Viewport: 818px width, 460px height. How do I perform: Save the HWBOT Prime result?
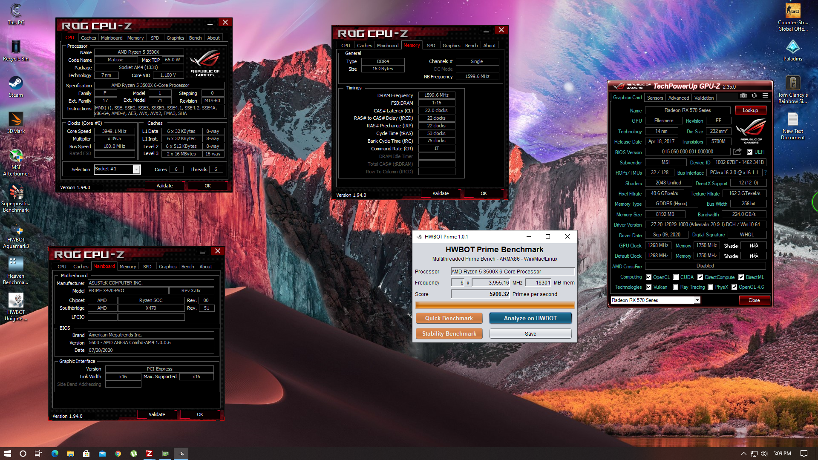(x=530, y=333)
